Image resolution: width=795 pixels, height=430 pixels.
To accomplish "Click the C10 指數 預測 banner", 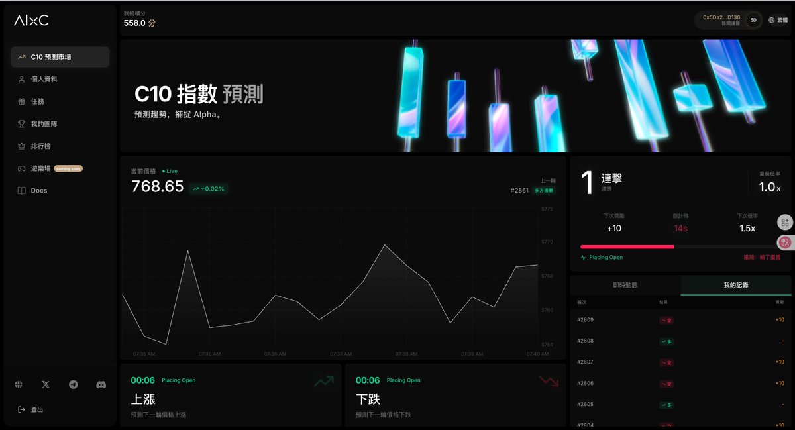I will click(x=456, y=96).
